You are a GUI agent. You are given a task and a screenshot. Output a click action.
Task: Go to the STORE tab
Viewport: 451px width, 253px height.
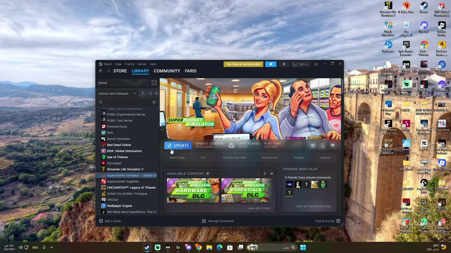[120, 71]
